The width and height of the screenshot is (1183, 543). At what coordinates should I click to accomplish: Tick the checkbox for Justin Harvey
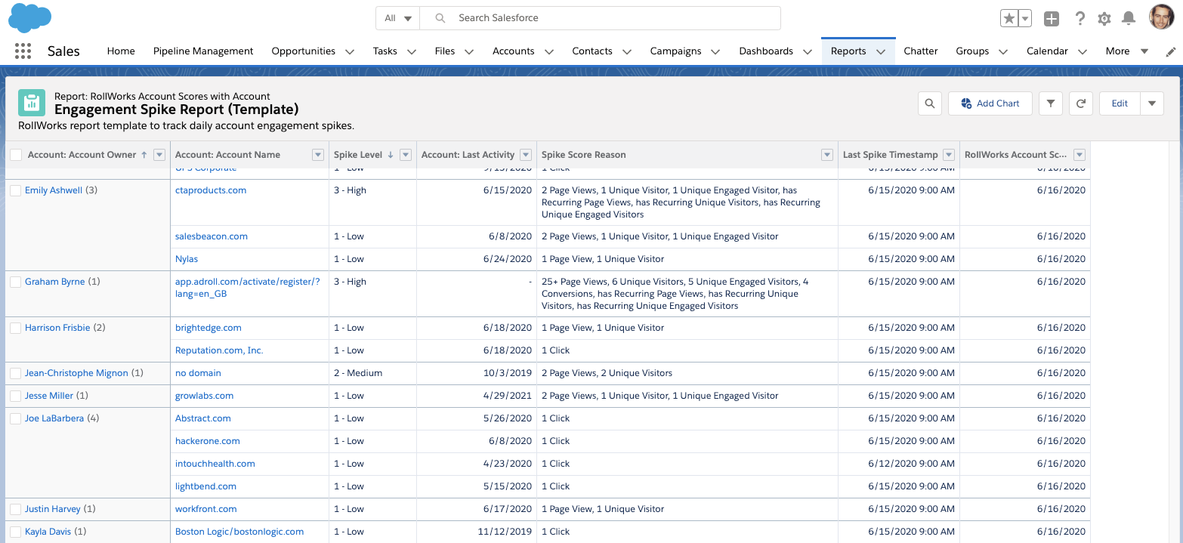(x=15, y=509)
